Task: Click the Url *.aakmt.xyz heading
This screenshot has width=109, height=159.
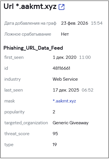Action: pyautogui.click(x=30, y=7)
